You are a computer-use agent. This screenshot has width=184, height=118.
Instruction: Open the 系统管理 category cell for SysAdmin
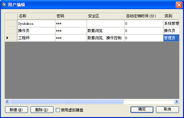point(171,24)
